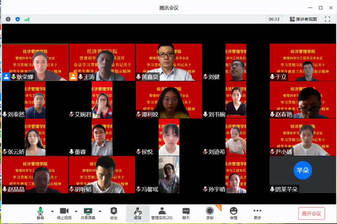Viewport: 337px width, 224px height.
Task: Click the blue security shield top-left
Action: coord(18,19)
